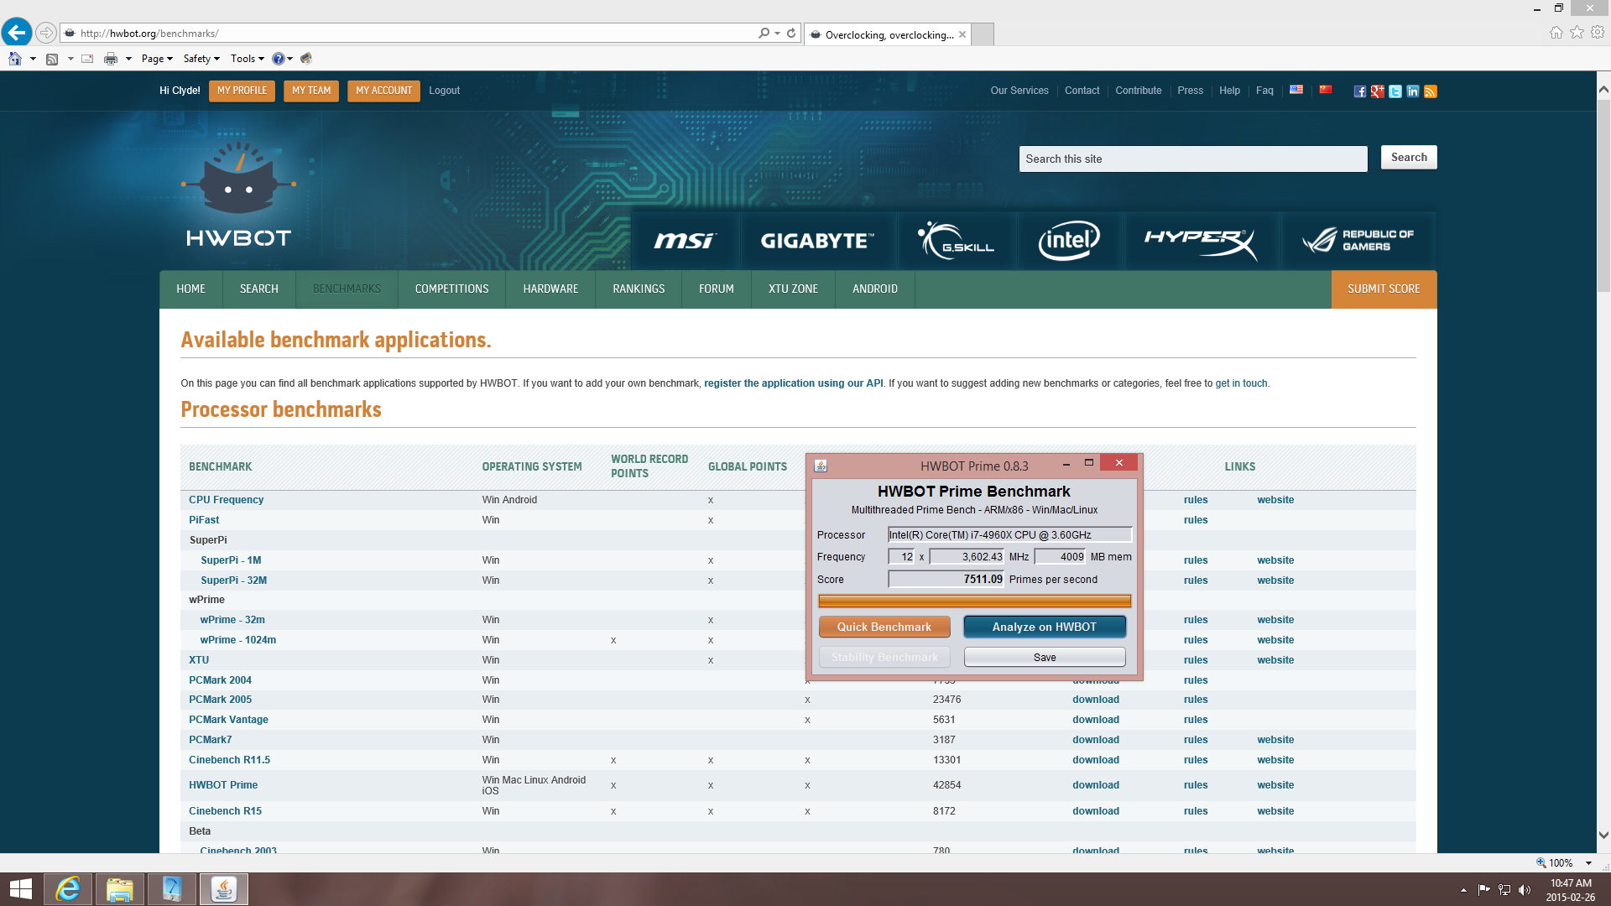
Task: Show hidden tray icons arrow
Action: 1463,890
